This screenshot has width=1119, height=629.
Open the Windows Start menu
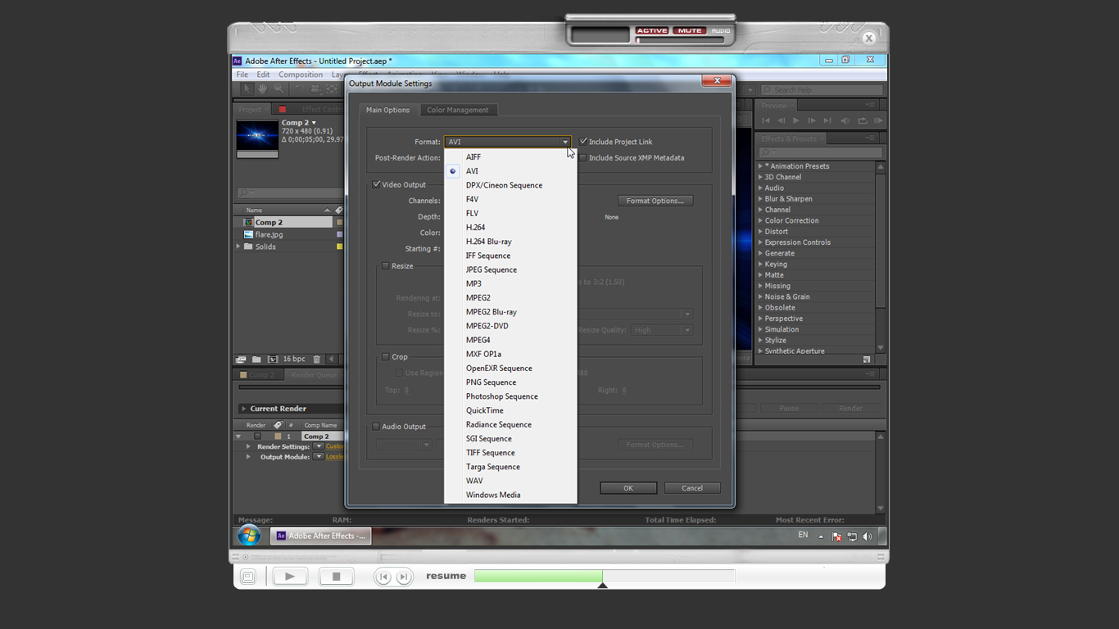coord(249,536)
